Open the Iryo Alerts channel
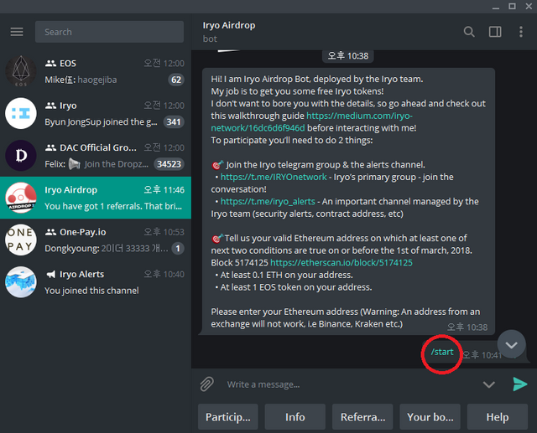This screenshot has width=537, height=433. [x=96, y=282]
